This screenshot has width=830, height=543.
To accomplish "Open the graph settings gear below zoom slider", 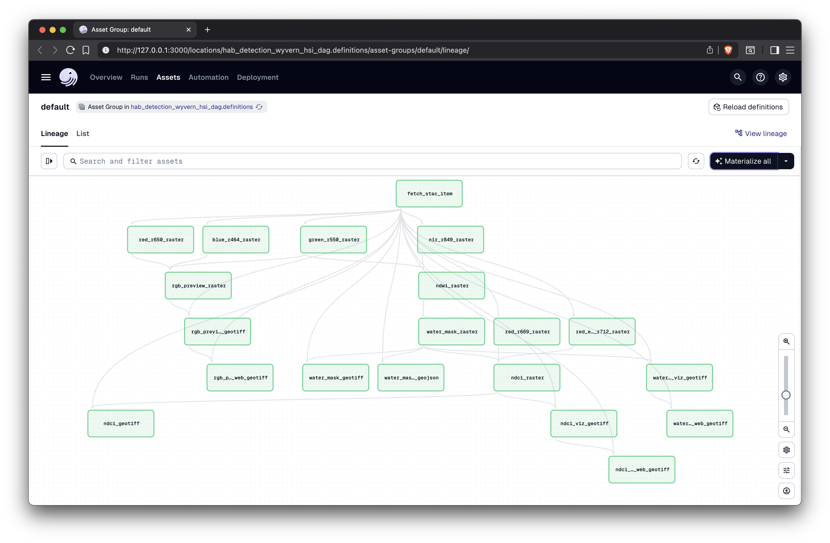I will [x=786, y=450].
